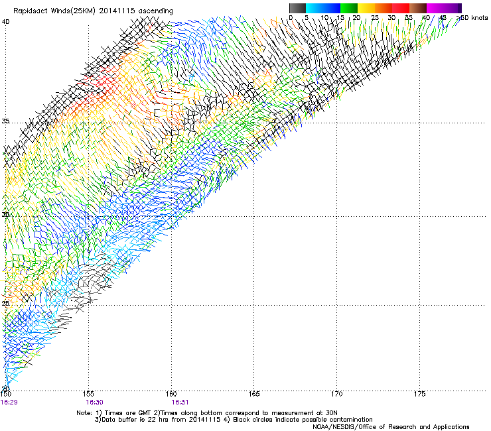491x431 pixels.
Task: Click the purple time stamp '16:29'
Action: [9, 402]
